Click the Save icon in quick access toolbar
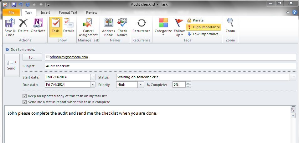The width and height of the screenshot is (299, 143). [14, 4]
